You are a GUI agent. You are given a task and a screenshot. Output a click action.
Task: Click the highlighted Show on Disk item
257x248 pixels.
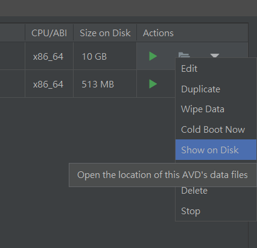pyautogui.click(x=216, y=150)
